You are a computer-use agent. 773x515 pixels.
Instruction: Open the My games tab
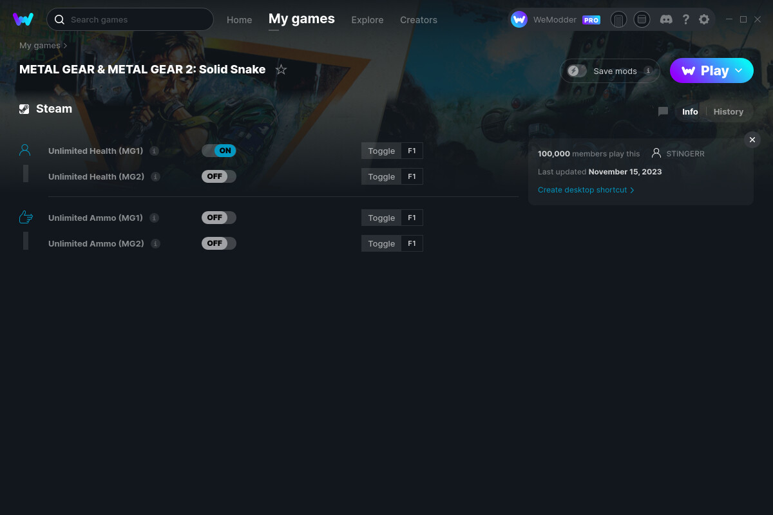[x=301, y=19]
